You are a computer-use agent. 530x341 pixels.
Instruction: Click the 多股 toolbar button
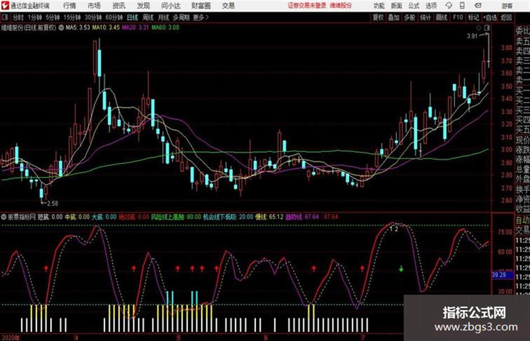point(409,17)
